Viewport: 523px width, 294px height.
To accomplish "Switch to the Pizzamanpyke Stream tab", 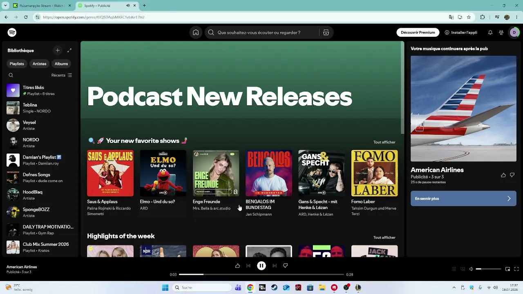I will coord(42,6).
